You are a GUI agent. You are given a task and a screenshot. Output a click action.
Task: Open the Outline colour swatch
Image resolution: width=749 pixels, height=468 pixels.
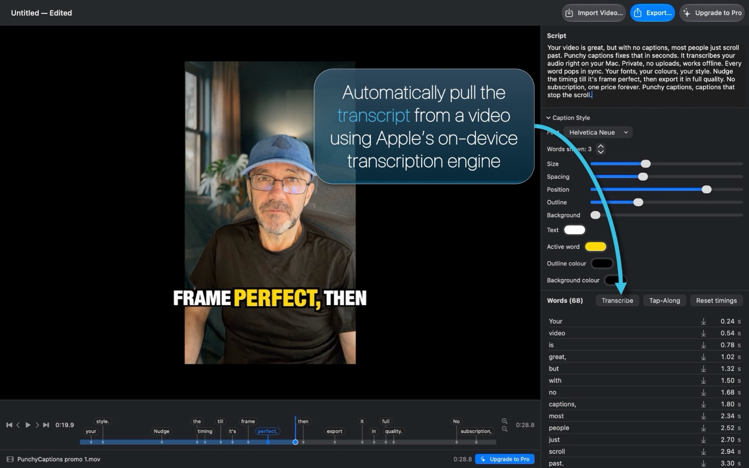[602, 263]
